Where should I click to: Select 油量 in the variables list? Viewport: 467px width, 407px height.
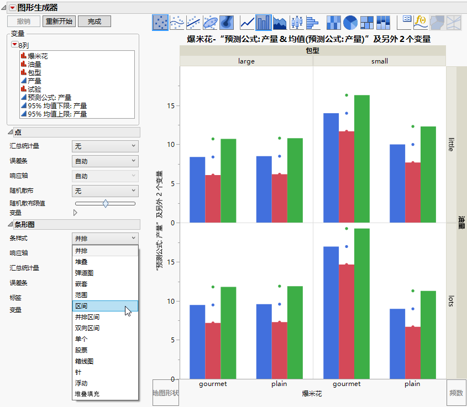[x=34, y=64]
